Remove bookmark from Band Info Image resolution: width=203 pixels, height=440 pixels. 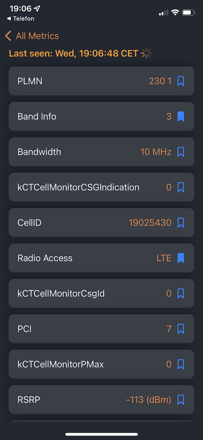[x=181, y=116]
